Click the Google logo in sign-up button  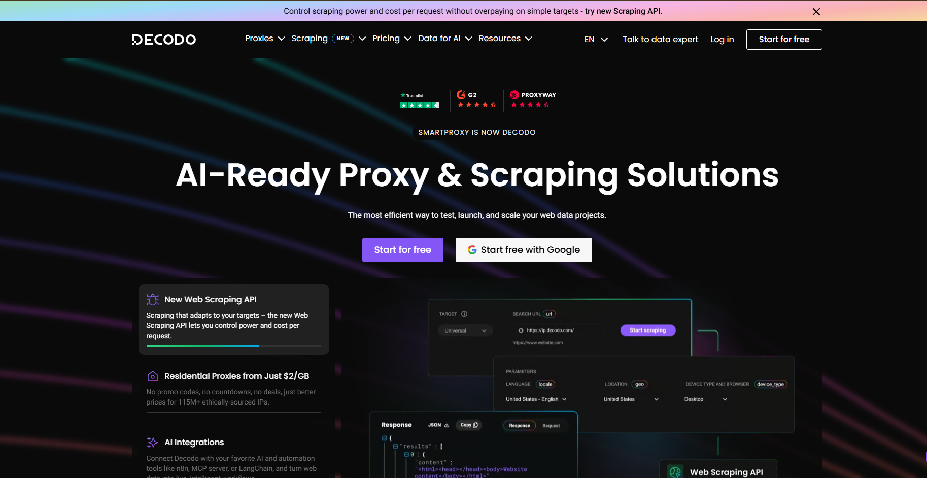[x=472, y=250]
